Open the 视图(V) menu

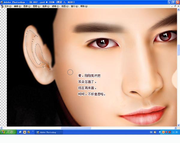(65, 6)
